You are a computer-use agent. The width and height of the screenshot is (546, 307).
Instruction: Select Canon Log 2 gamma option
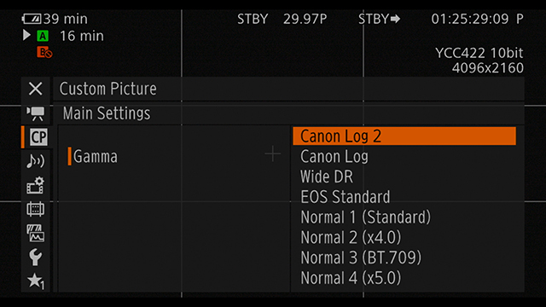coord(404,136)
